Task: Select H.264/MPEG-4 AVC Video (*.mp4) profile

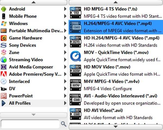Action: click(x=116, y=27)
